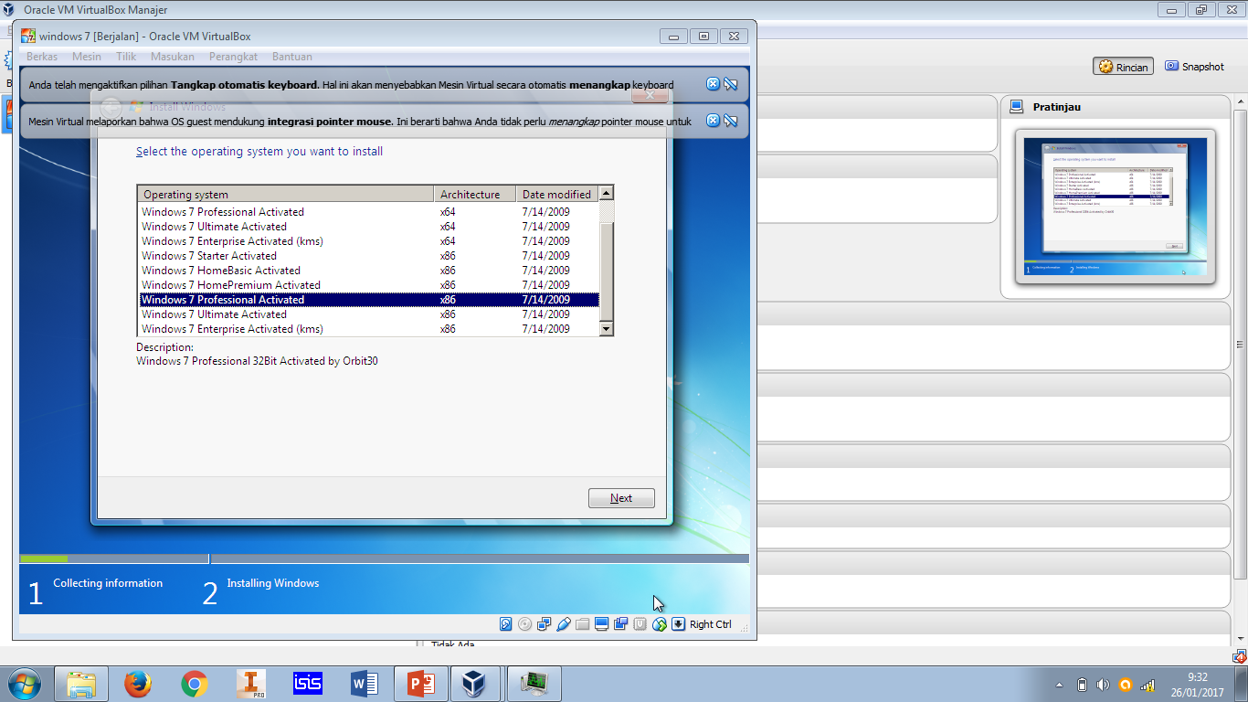Open the Snapshot view in VirtualBox Manager

pos(1194,67)
